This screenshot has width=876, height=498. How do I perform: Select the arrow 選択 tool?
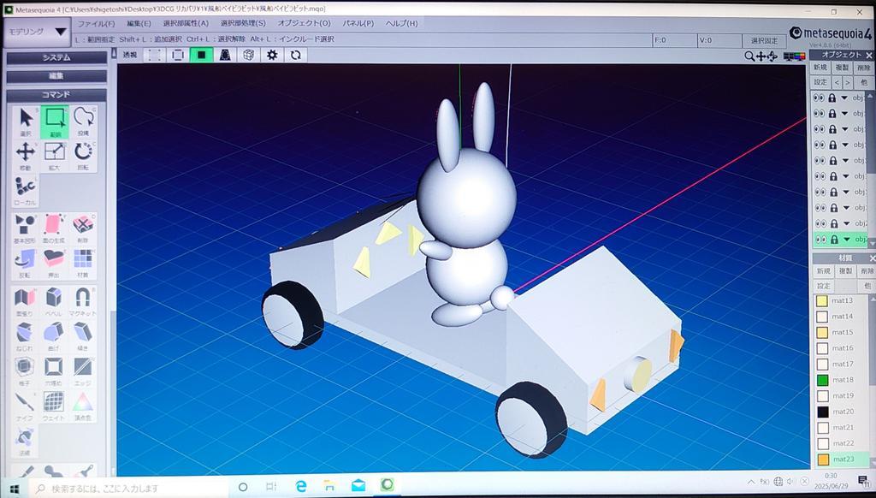tap(26, 122)
